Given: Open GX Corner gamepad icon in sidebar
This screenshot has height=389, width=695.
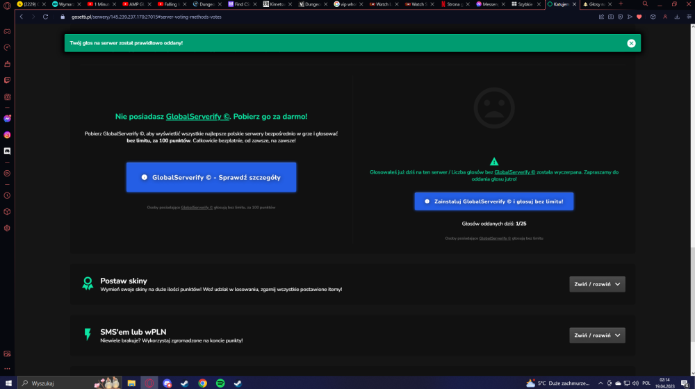Looking at the screenshot, I should coord(7,31).
